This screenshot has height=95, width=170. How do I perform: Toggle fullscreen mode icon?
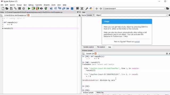[x=82, y=8]
